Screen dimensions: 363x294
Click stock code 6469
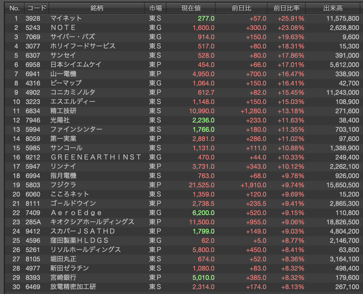33,287
